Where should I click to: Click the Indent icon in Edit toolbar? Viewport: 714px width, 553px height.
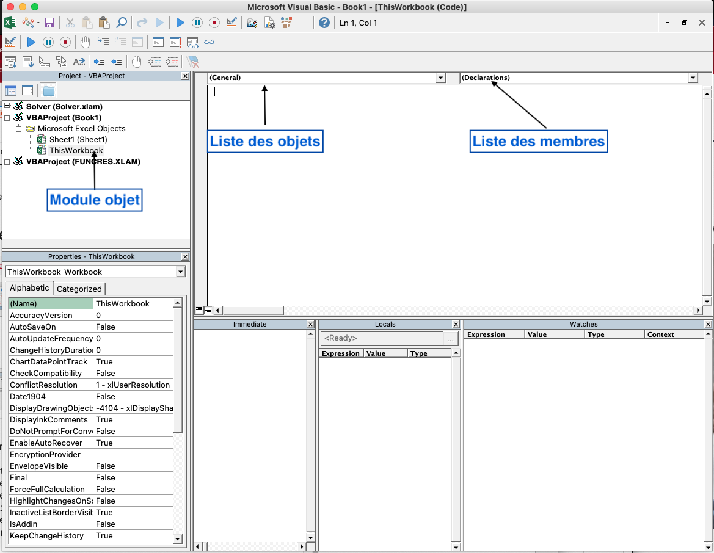click(x=99, y=61)
